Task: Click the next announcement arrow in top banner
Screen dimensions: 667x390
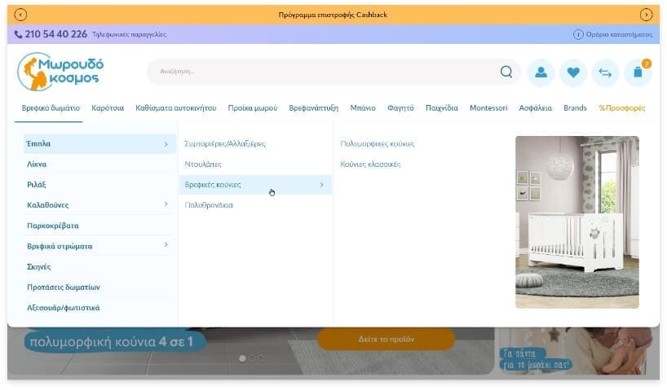Action: click(646, 15)
